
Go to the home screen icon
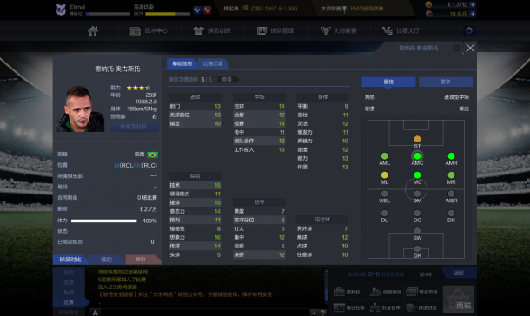pos(93,30)
